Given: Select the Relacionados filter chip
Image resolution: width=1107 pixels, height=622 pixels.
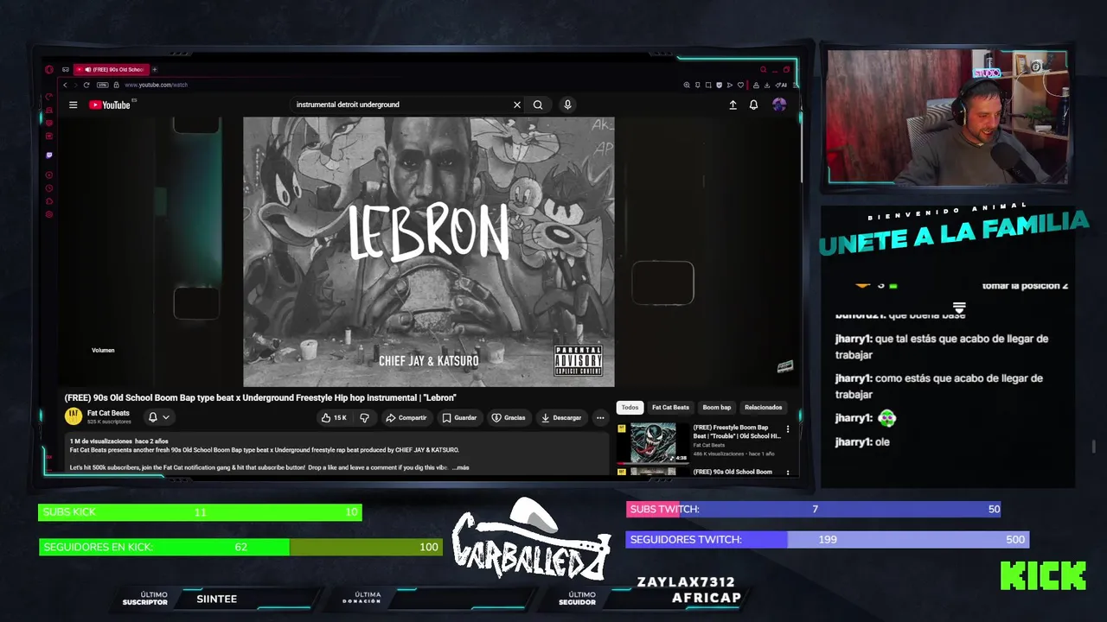Looking at the screenshot, I should [763, 407].
